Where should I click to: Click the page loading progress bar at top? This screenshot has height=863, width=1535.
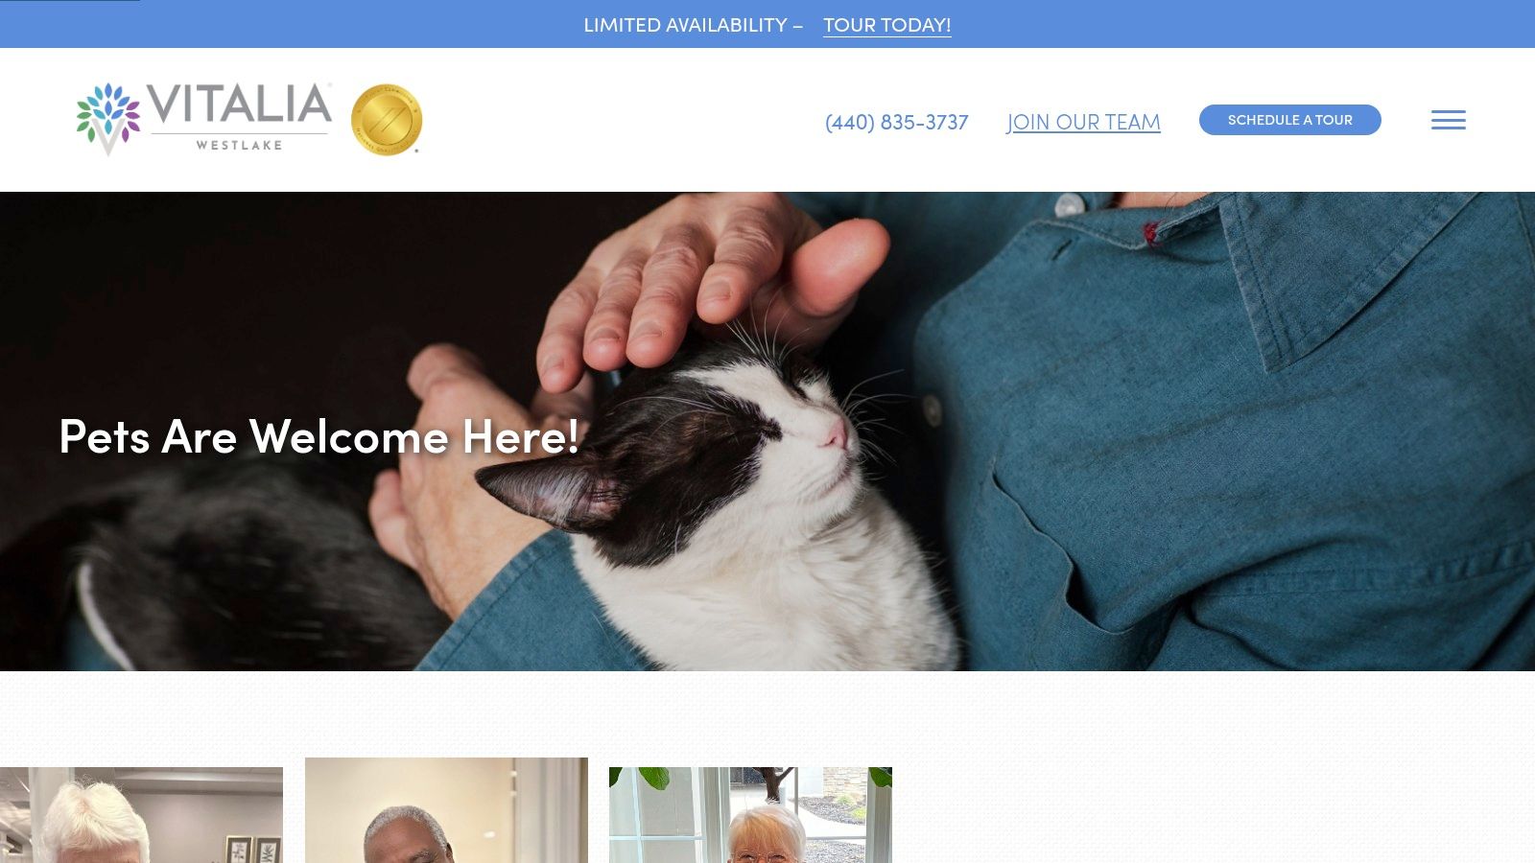[69, 1]
